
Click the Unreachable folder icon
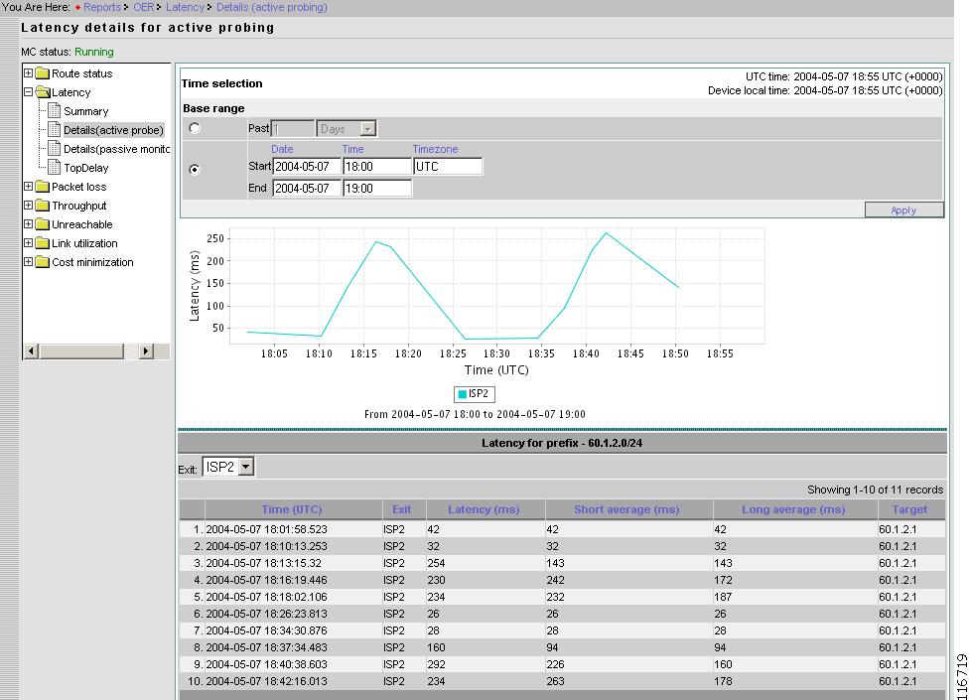(42, 224)
